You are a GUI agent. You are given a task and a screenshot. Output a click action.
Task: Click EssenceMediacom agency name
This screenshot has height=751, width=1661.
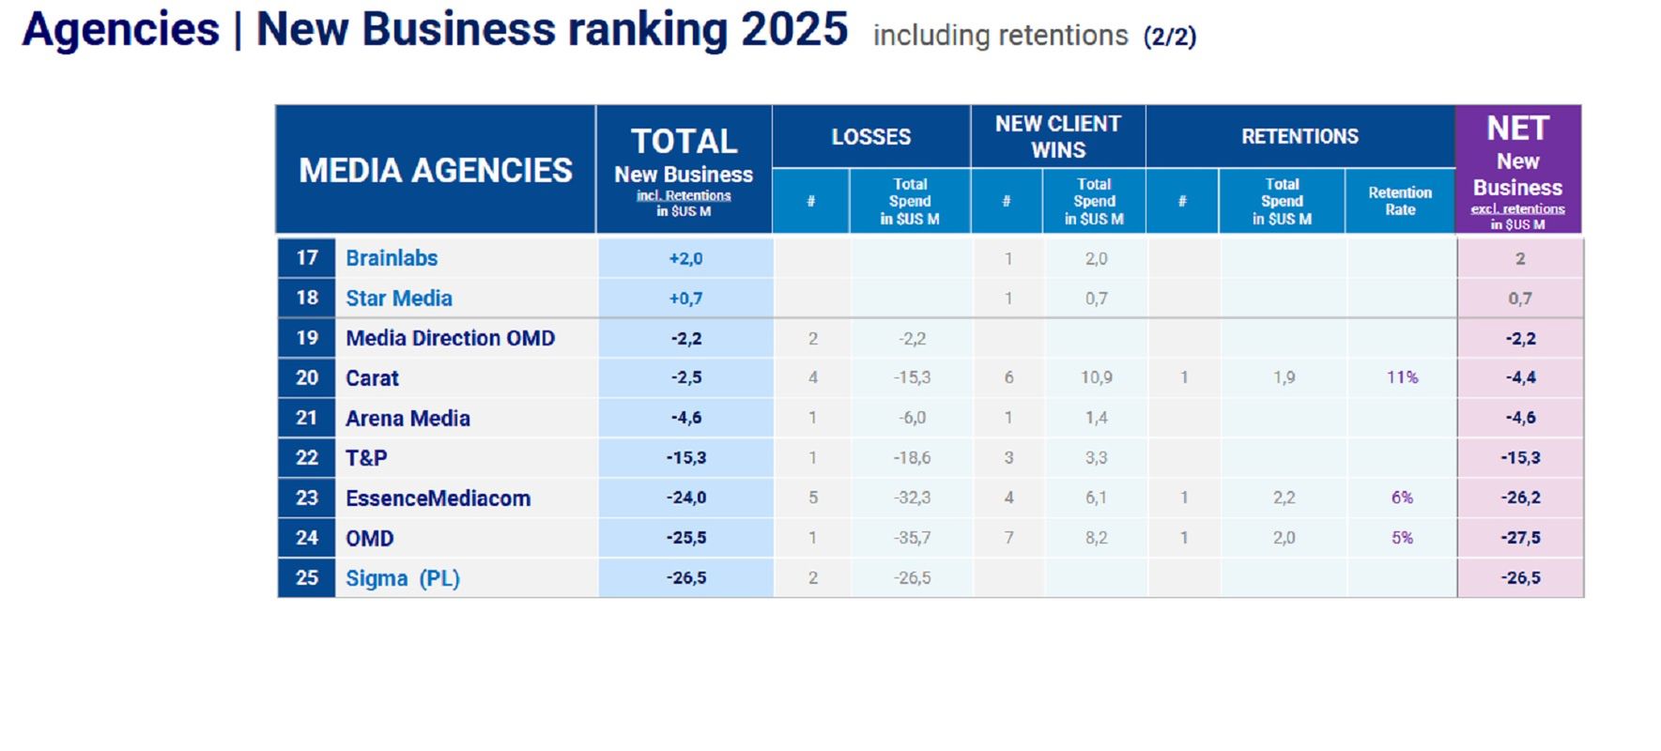[x=438, y=498]
